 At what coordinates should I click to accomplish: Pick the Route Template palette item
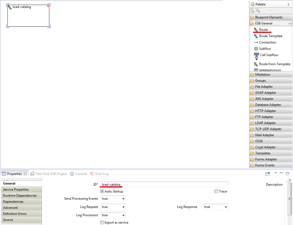point(270,36)
